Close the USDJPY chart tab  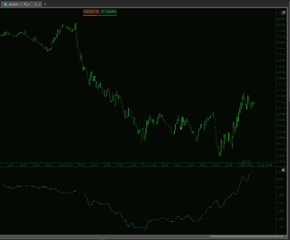click(40, 4)
